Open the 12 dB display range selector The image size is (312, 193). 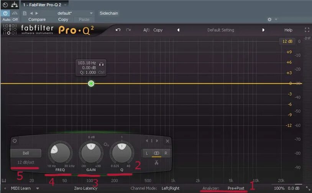point(287,41)
